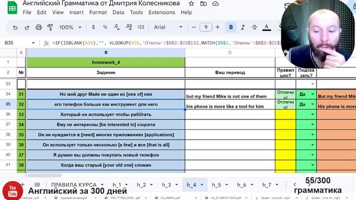Decrease font size with minus button
Screen dimensions: 356x200
(x=194, y=27)
